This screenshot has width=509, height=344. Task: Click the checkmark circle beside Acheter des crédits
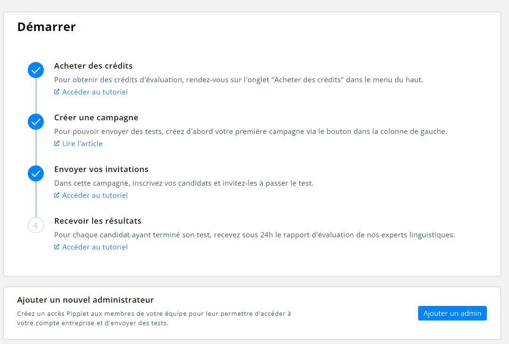click(x=36, y=70)
